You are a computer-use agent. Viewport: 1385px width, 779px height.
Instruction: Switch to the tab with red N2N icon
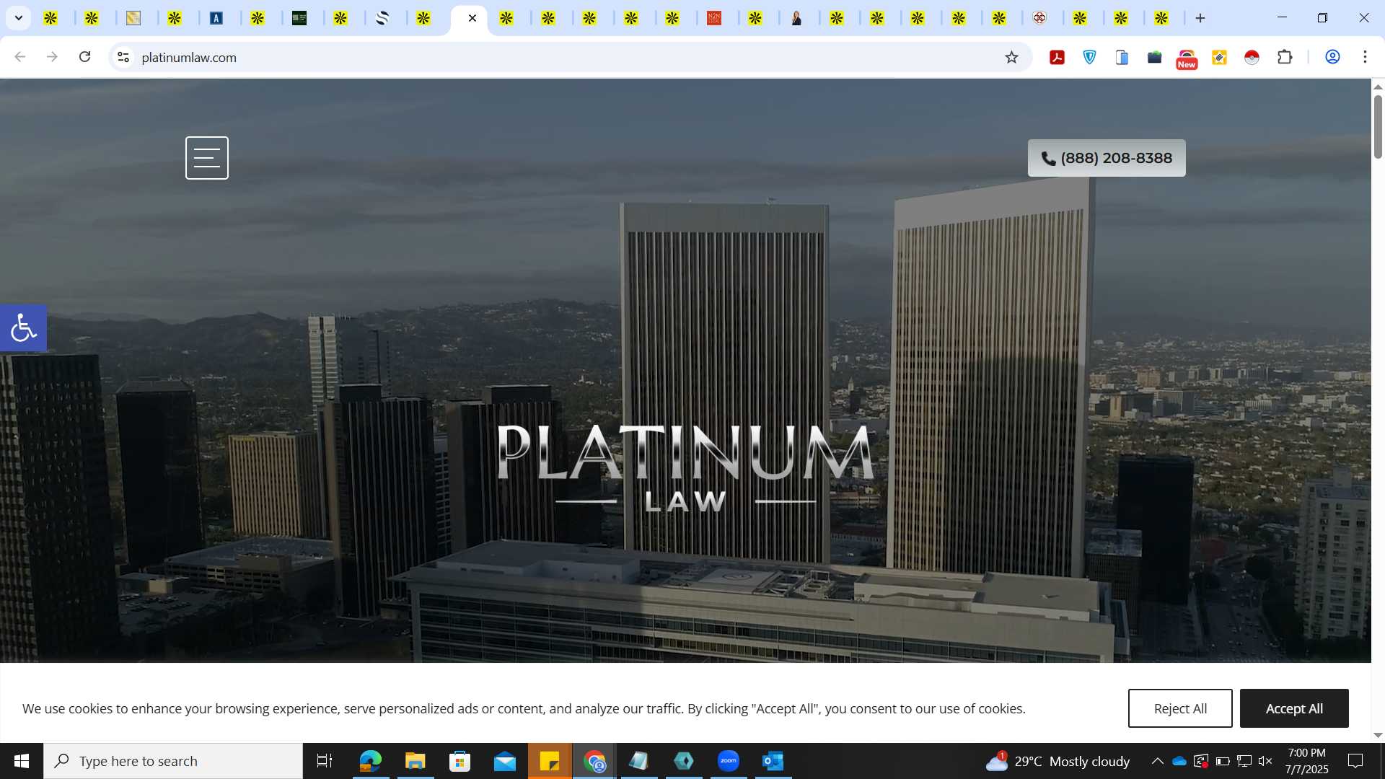[714, 18]
